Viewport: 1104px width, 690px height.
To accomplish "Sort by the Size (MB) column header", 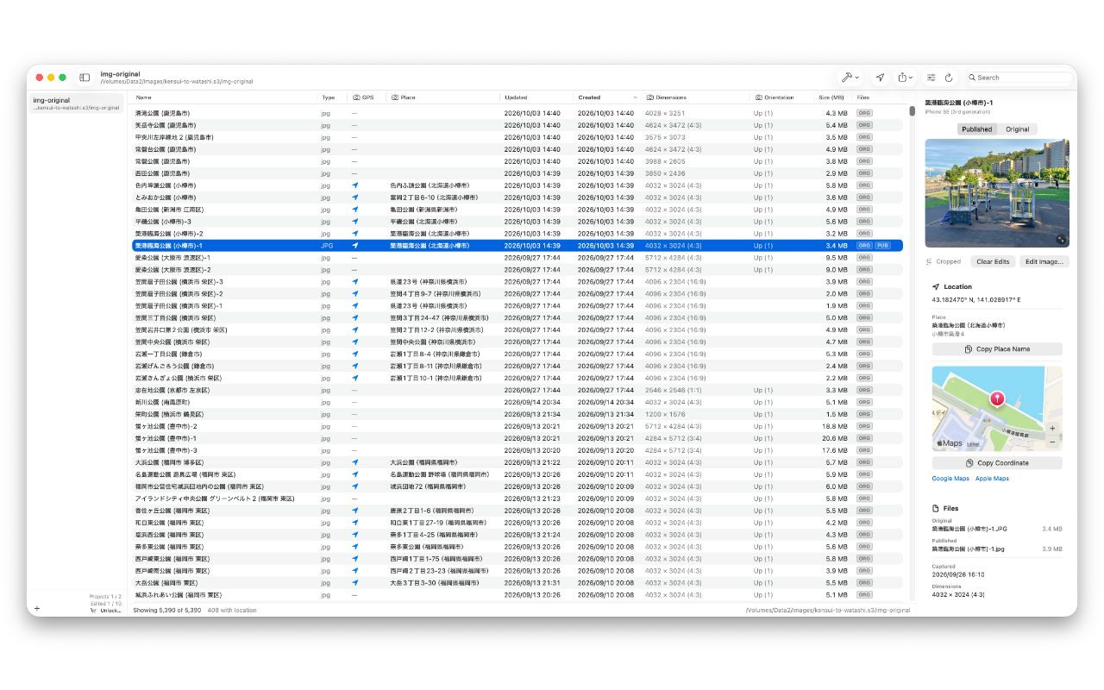I will 833,97.
